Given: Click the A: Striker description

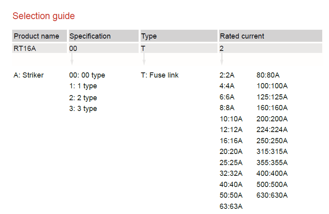Looking at the screenshot, I should click(x=29, y=75).
